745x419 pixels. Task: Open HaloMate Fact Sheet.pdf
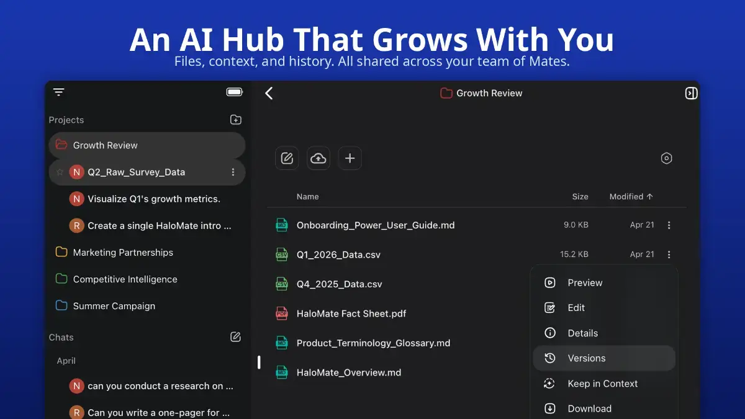[351, 313]
